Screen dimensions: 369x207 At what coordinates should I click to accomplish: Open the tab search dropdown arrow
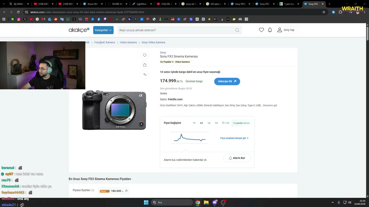(x=4, y=4)
